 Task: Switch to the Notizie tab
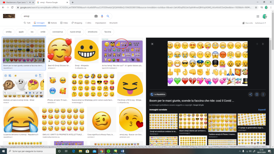click(x=52, y=23)
